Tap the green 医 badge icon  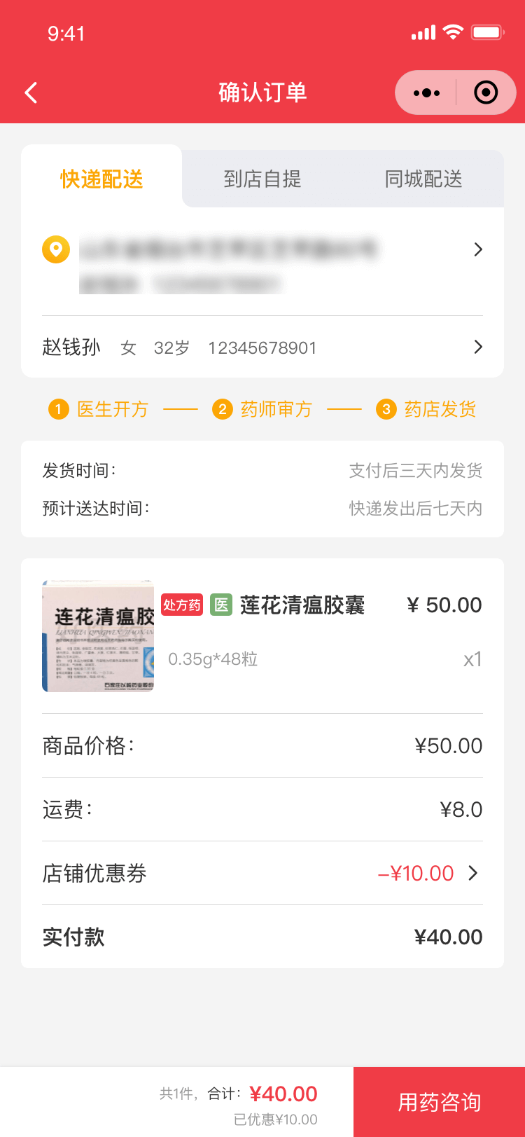(x=221, y=605)
